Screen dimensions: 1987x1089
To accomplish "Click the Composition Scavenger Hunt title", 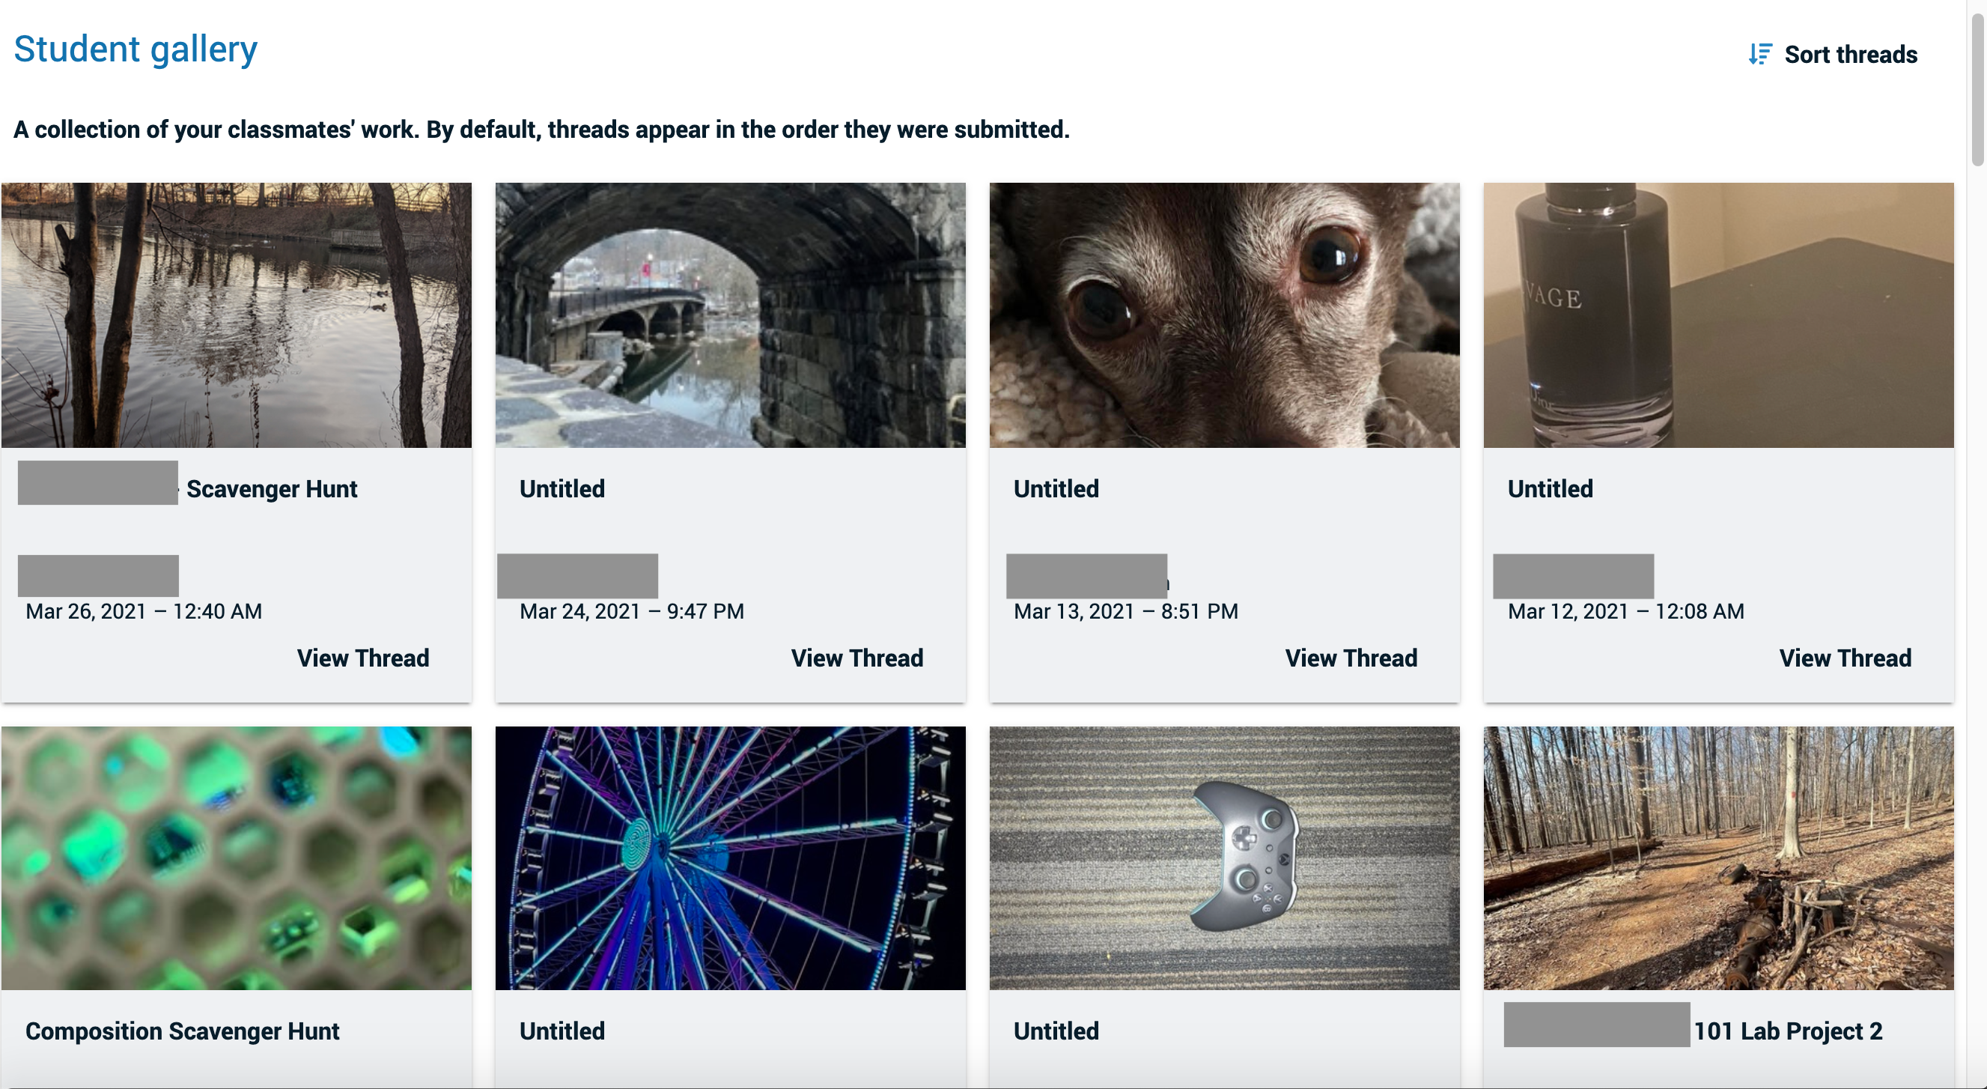I will (182, 1031).
